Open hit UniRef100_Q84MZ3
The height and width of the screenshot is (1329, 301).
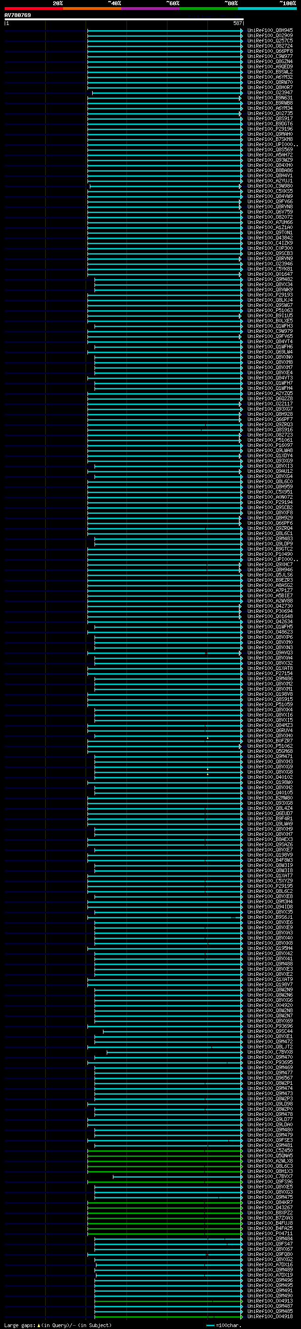269,725
